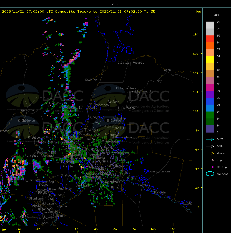Pick the magenta swatch between 42 and 39
The height and width of the screenshot is (233, 231).
210,87
